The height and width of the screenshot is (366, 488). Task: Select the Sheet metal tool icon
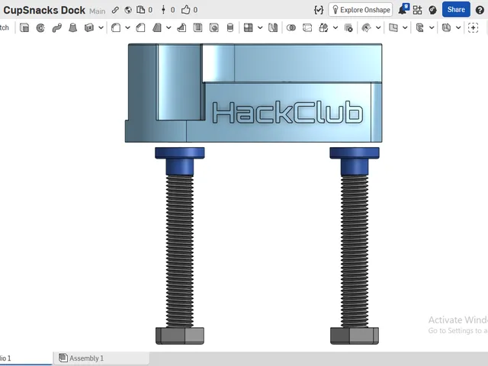click(x=447, y=27)
